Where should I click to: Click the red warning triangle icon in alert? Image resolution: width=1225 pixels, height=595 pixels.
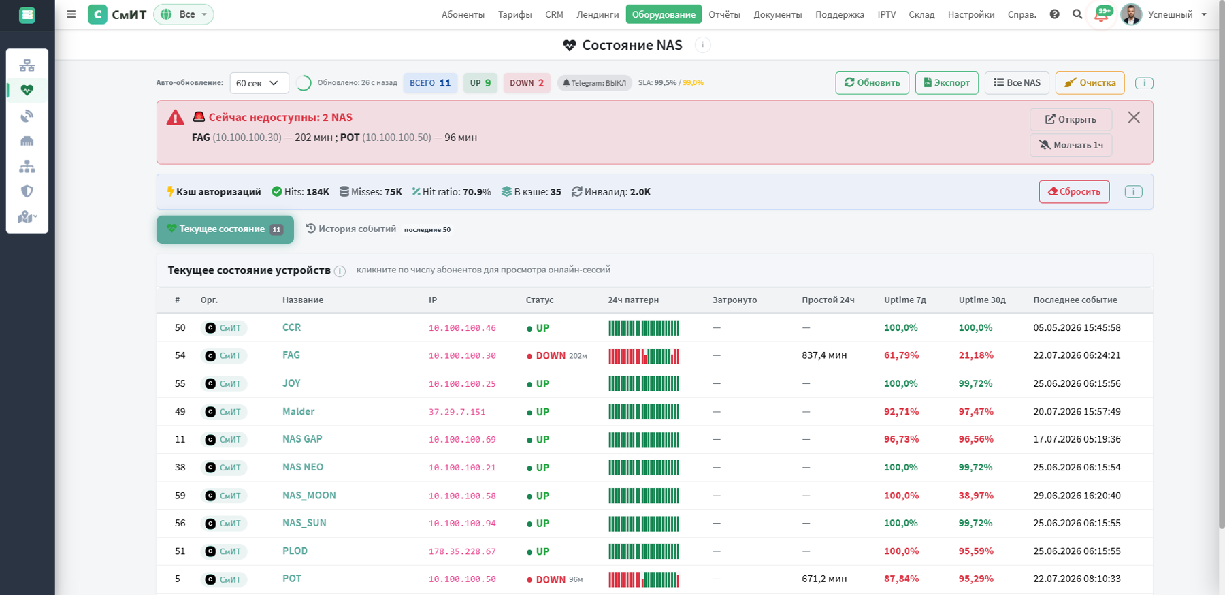(176, 118)
